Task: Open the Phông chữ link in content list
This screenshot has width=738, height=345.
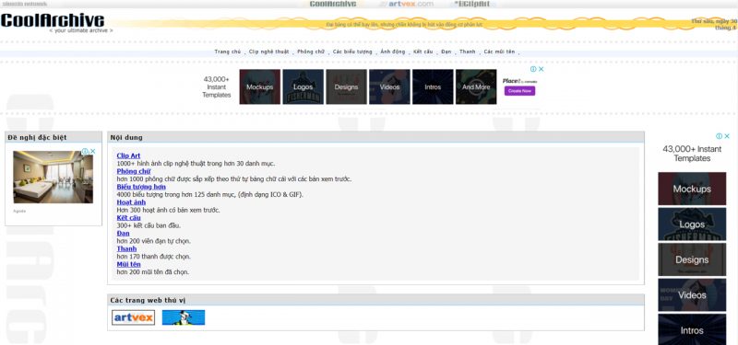Action: click(134, 171)
